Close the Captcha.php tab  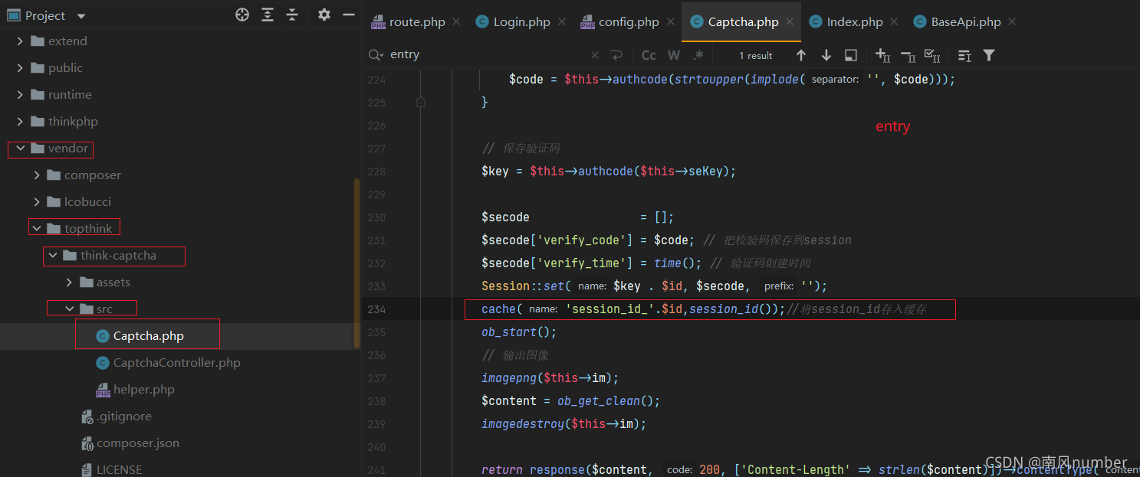pos(790,22)
